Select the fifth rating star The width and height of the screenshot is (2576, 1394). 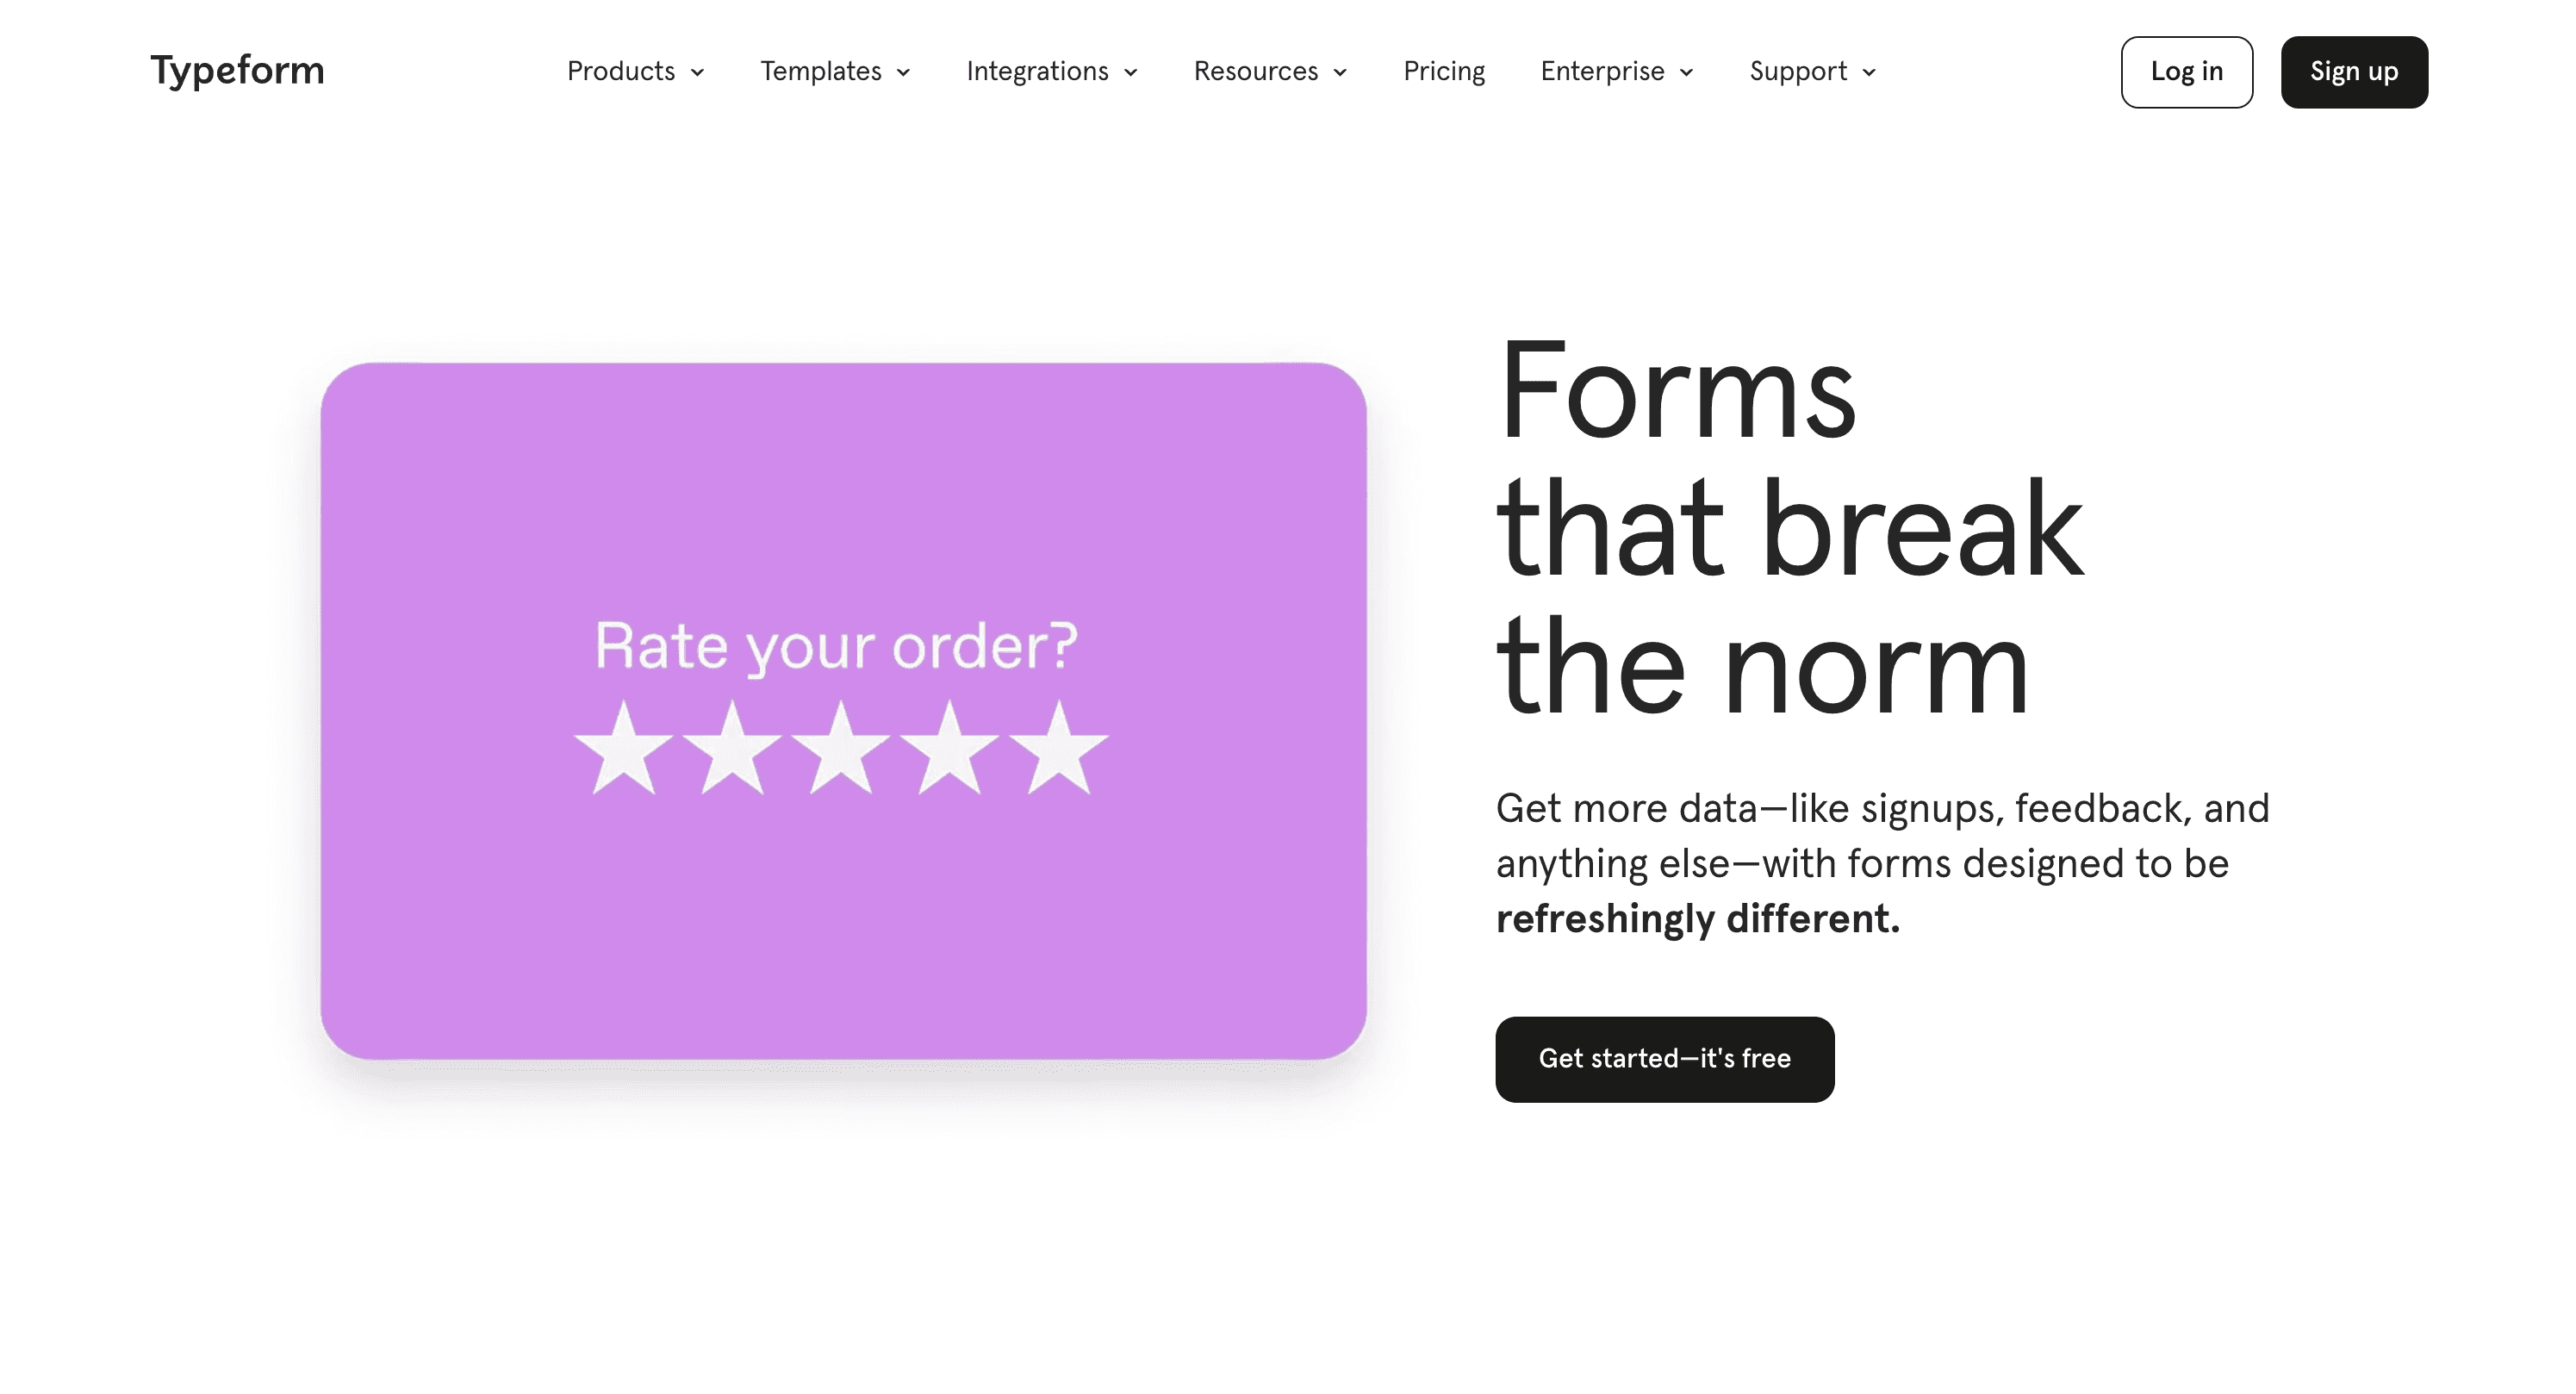1058,750
